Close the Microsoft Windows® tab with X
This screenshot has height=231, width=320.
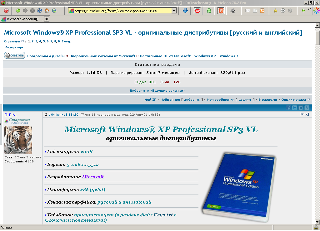(47, 19)
